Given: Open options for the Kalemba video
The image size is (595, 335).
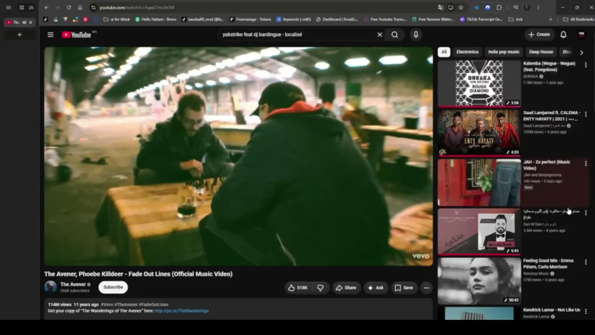Looking at the screenshot, I should coord(586,65).
